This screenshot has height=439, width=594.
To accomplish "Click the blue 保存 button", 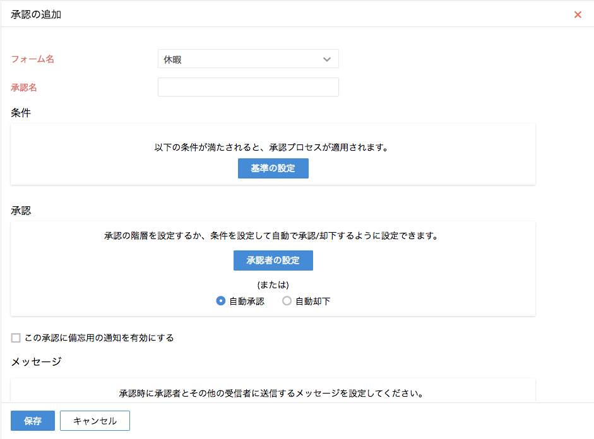I will [33, 421].
